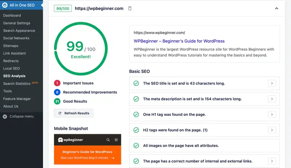The width and height of the screenshot is (291, 168).
Task: Click Recommended Improvements label
Action: (90, 92)
